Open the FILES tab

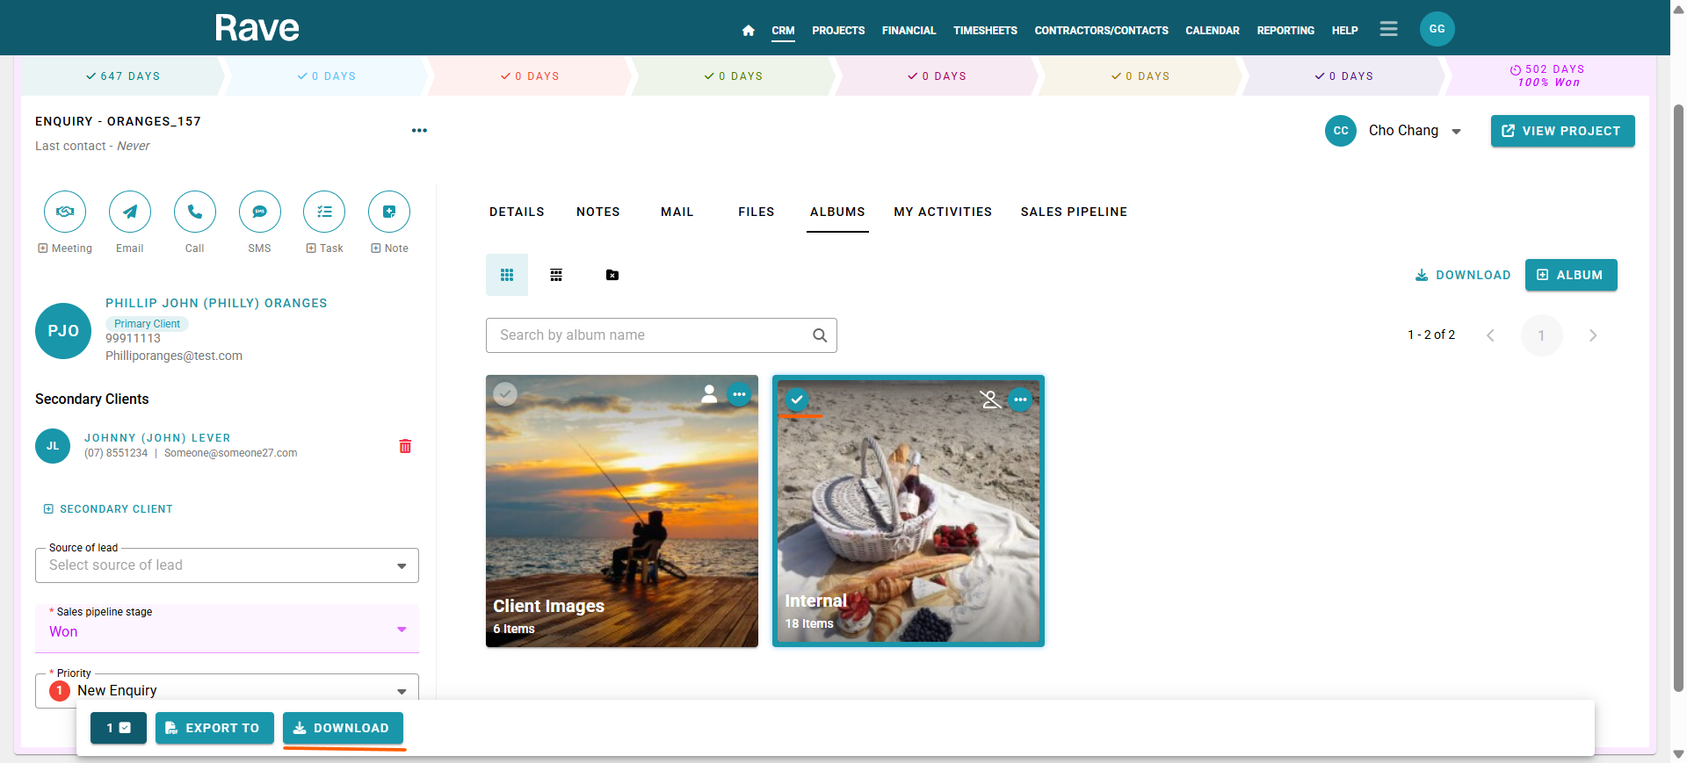pos(757,212)
